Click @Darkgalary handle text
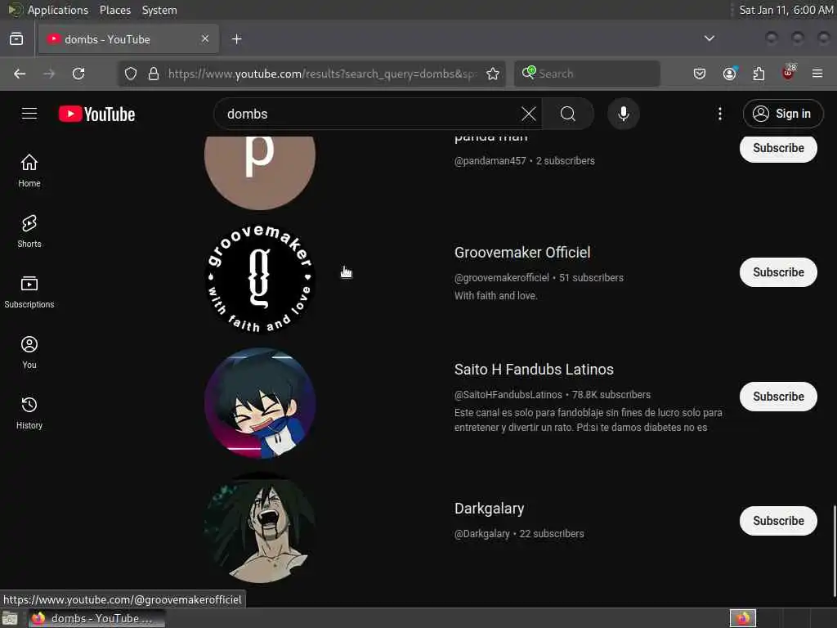 click(x=481, y=533)
